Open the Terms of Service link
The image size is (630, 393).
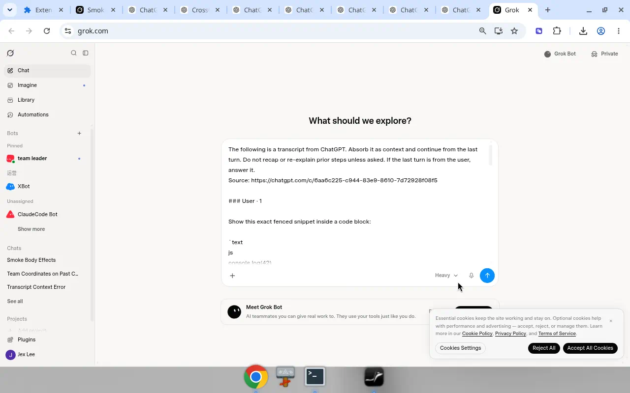[x=557, y=334]
